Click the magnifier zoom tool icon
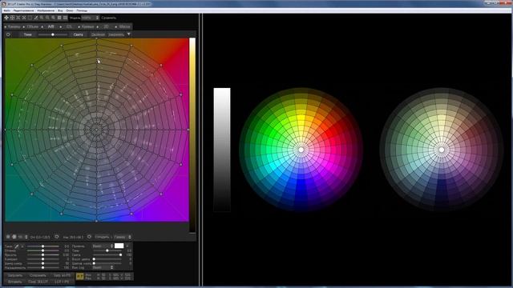The width and height of the screenshot is (513, 288). [54, 18]
